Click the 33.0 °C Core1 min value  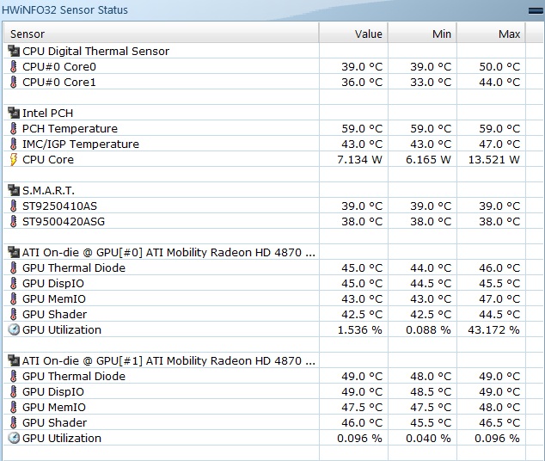coord(431,82)
